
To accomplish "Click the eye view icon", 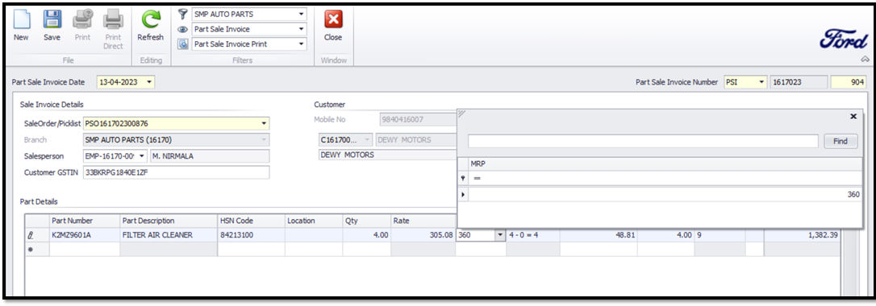I will [x=182, y=29].
